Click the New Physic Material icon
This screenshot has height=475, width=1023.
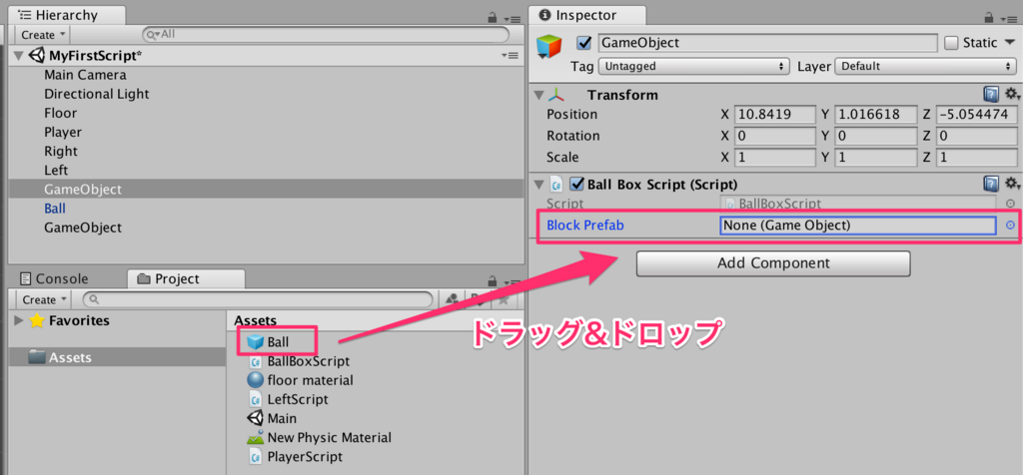pyautogui.click(x=255, y=438)
